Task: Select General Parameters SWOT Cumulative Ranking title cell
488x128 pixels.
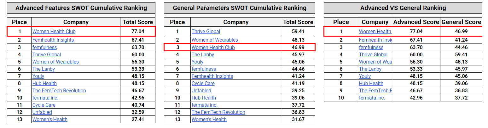Action: point(240,8)
